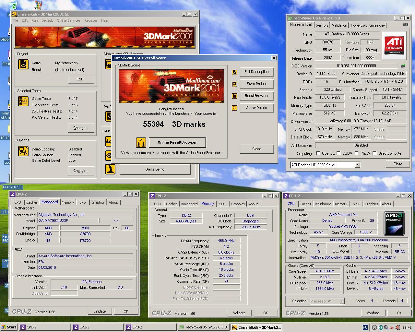Switch to PowerColor Giveaway tab
This screenshot has height=332, width=415.
(x=368, y=25)
